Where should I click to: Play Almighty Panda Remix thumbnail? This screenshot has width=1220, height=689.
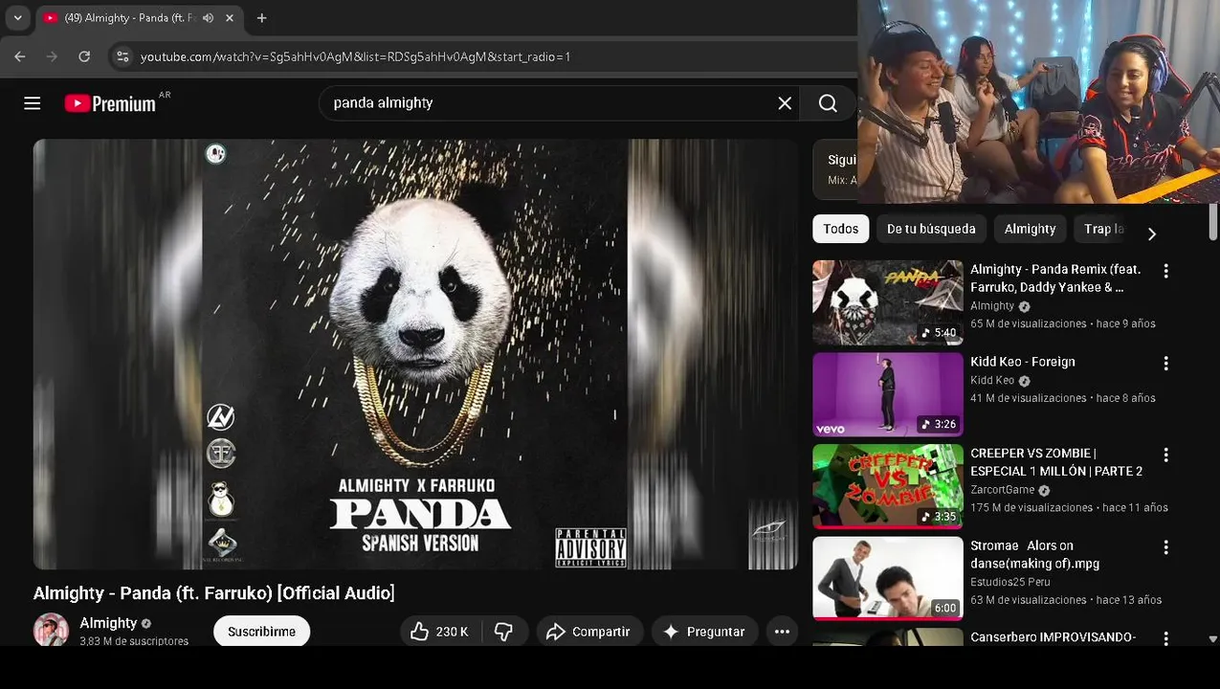pos(888,302)
